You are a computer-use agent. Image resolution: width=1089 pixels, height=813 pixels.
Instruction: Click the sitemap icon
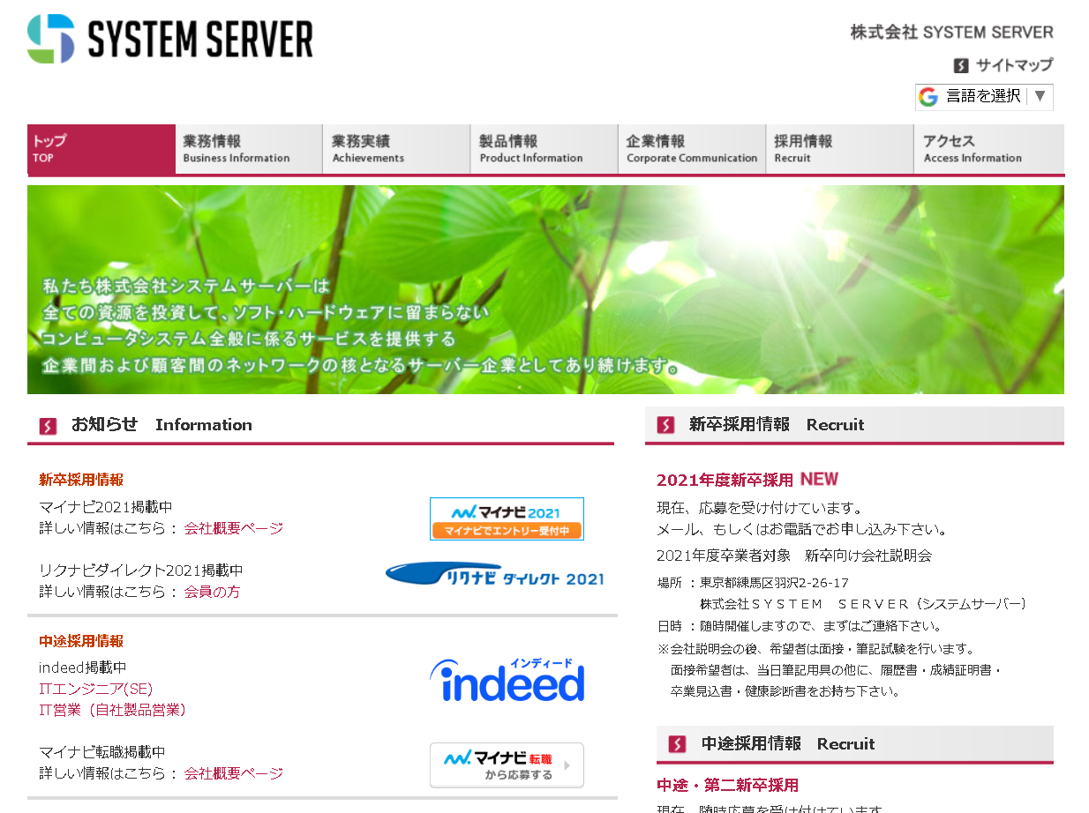pyautogui.click(x=962, y=65)
